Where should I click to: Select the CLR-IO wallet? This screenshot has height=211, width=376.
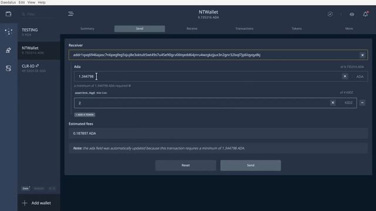tap(39, 69)
